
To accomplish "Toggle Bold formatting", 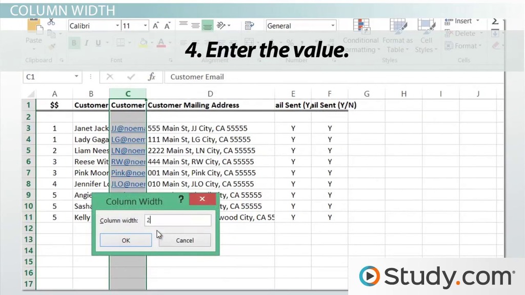I will point(74,43).
